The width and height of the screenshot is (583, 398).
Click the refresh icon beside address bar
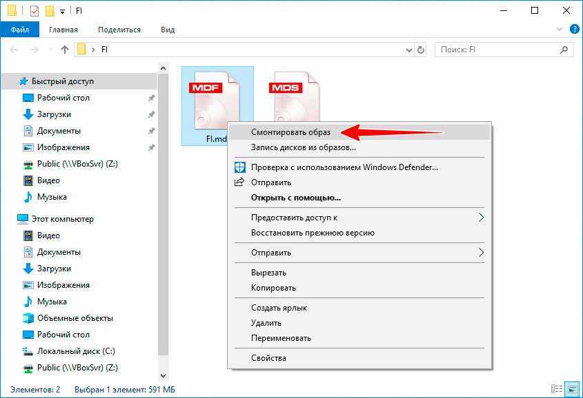coord(421,50)
